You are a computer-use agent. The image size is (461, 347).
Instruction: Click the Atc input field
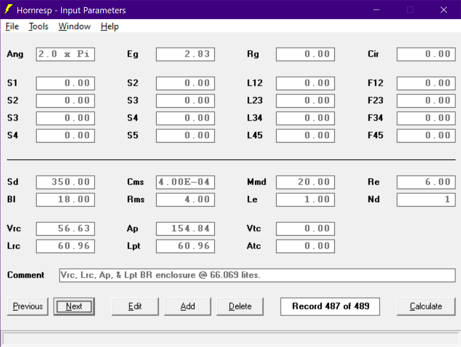click(x=305, y=246)
